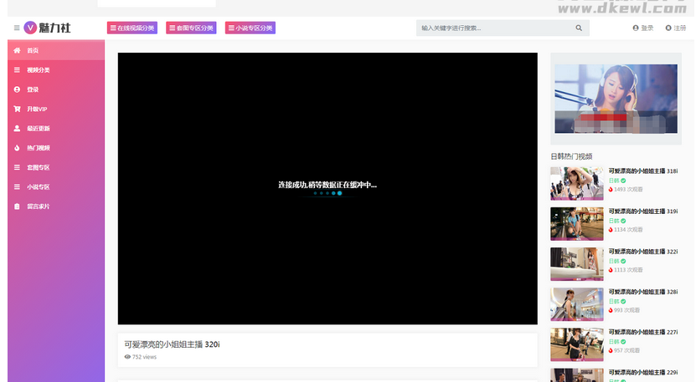Click the purple V site logo
Screen dimensions: 696x382
(30, 28)
